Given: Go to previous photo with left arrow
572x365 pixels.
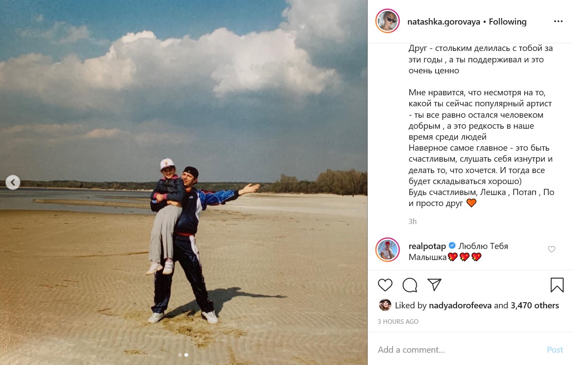Looking at the screenshot, I should point(13,182).
